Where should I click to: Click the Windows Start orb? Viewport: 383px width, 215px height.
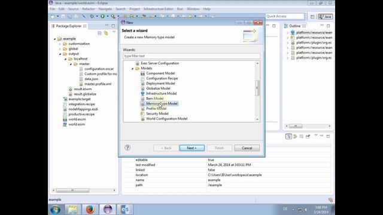[55, 210]
